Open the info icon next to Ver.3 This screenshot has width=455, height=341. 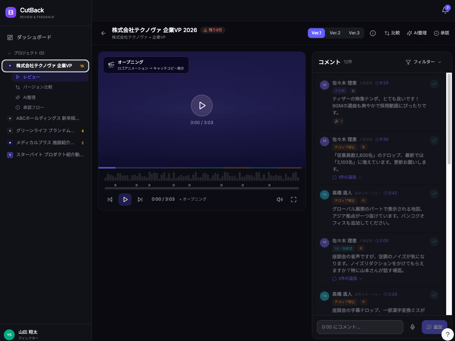click(373, 33)
